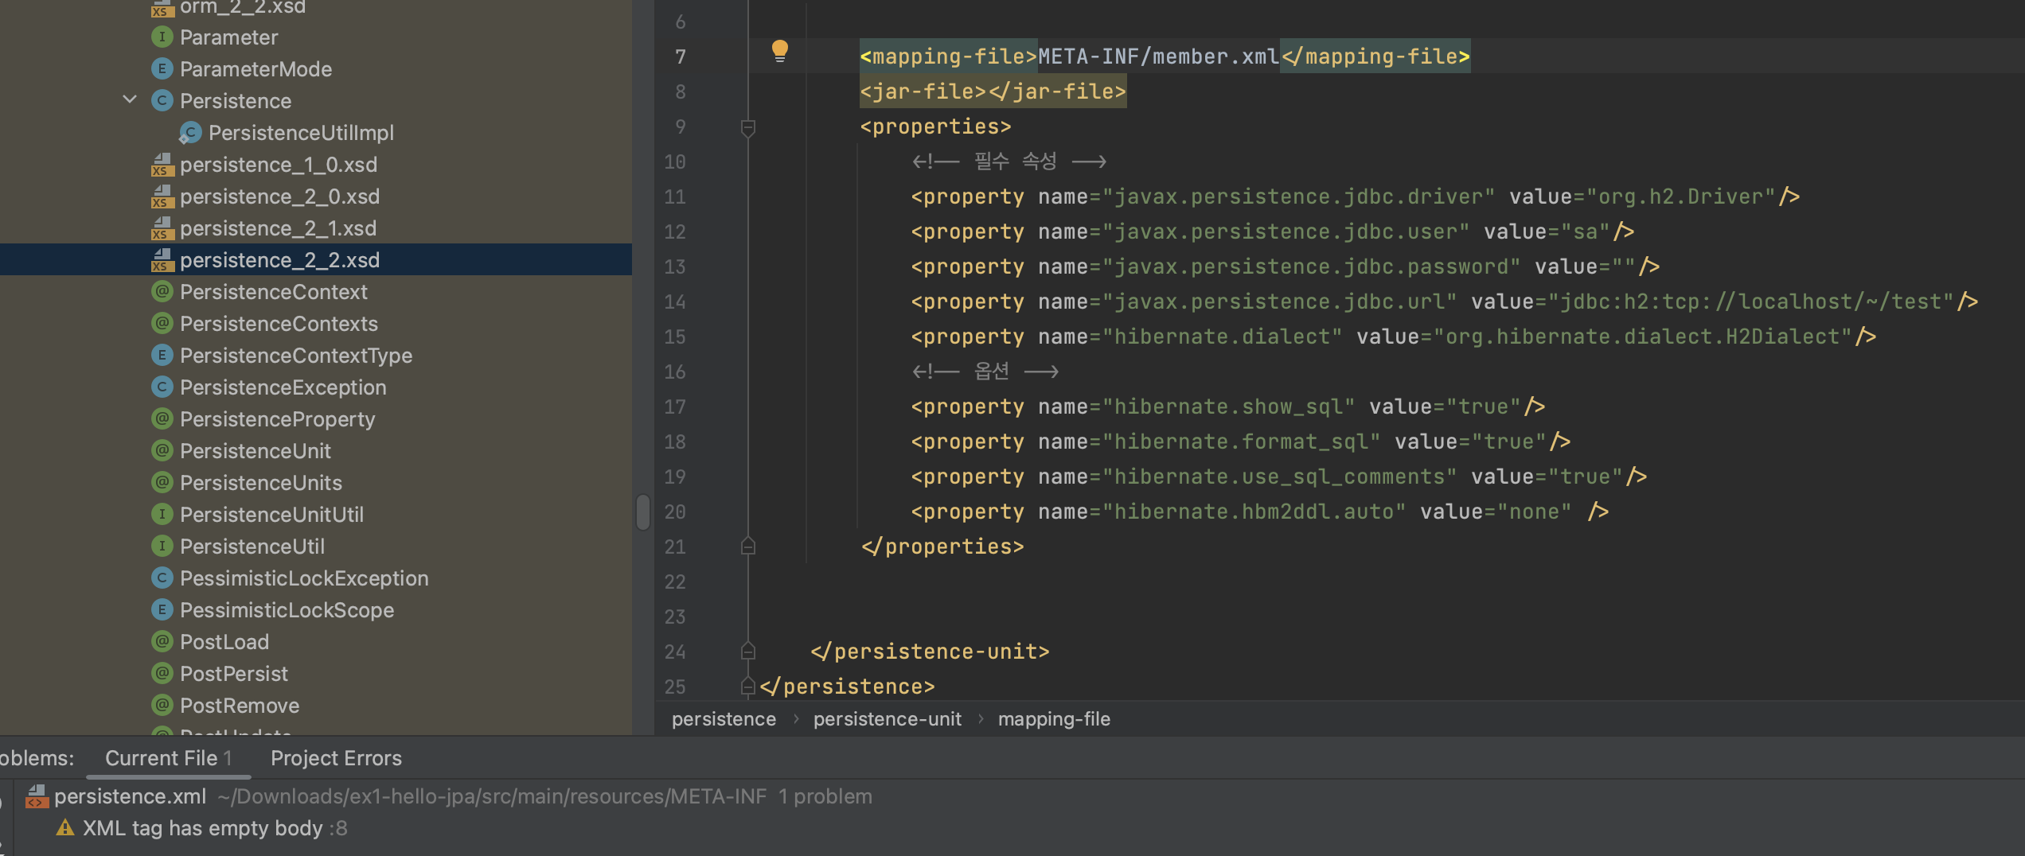Click the PessimisticLockException class icon
This screenshot has height=856, width=2025.
pyautogui.click(x=162, y=578)
